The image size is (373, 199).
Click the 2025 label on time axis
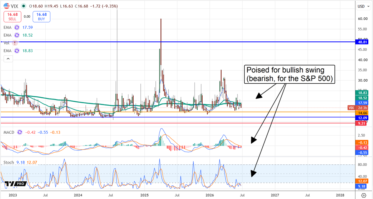tap(144, 195)
